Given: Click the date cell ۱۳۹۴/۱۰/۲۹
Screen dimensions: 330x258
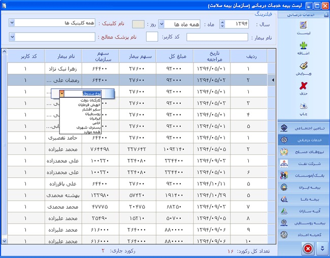Looking at the screenshot, I should pos(212,195).
